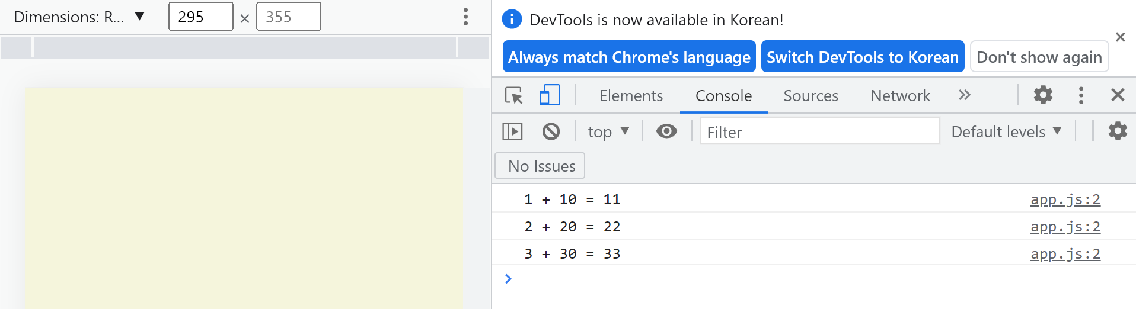Show more DevTools tabs chevron

click(965, 95)
